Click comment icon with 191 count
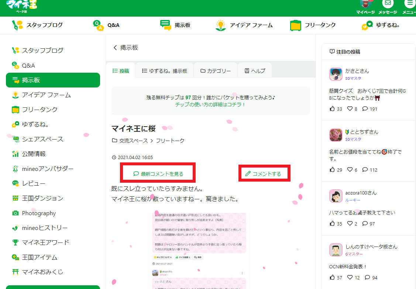This screenshot has height=289, width=416. (365, 109)
